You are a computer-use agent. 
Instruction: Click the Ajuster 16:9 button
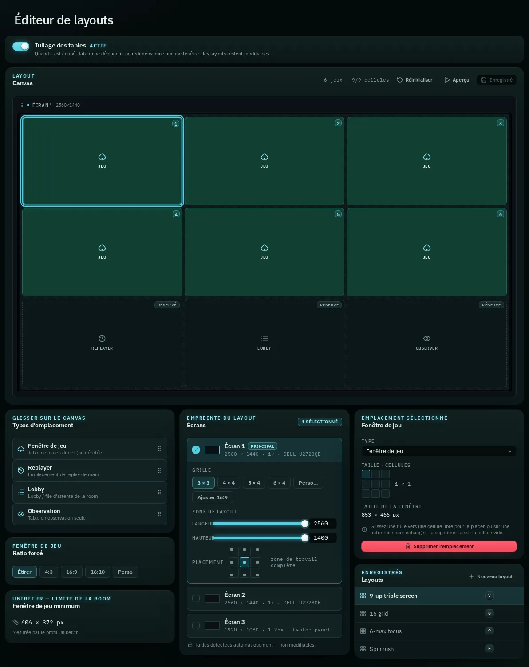213,497
